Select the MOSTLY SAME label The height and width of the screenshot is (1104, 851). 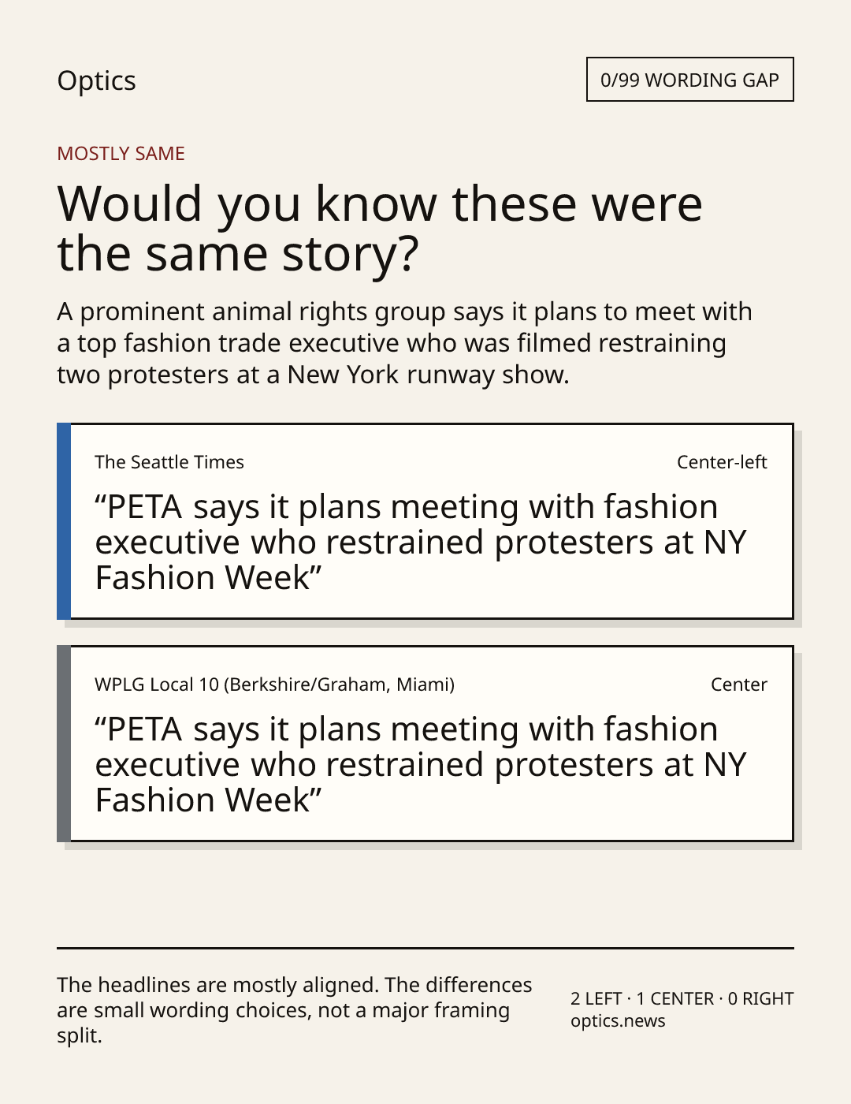(x=121, y=154)
